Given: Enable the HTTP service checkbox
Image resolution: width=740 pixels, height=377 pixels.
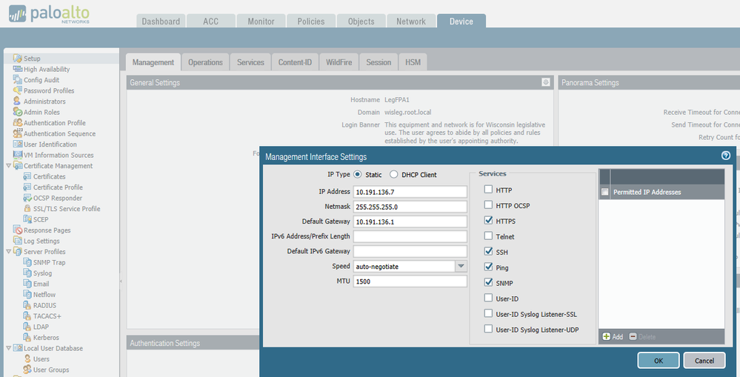Looking at the screenshot, I should [488, 190].
